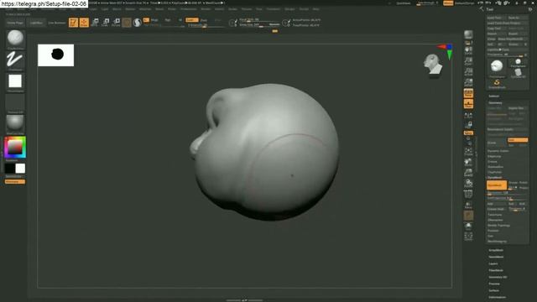The height and width of the screenshot is (302, 537).
Task: Collapse the Geometry sub-palette header
Action: tap(495, 102)
